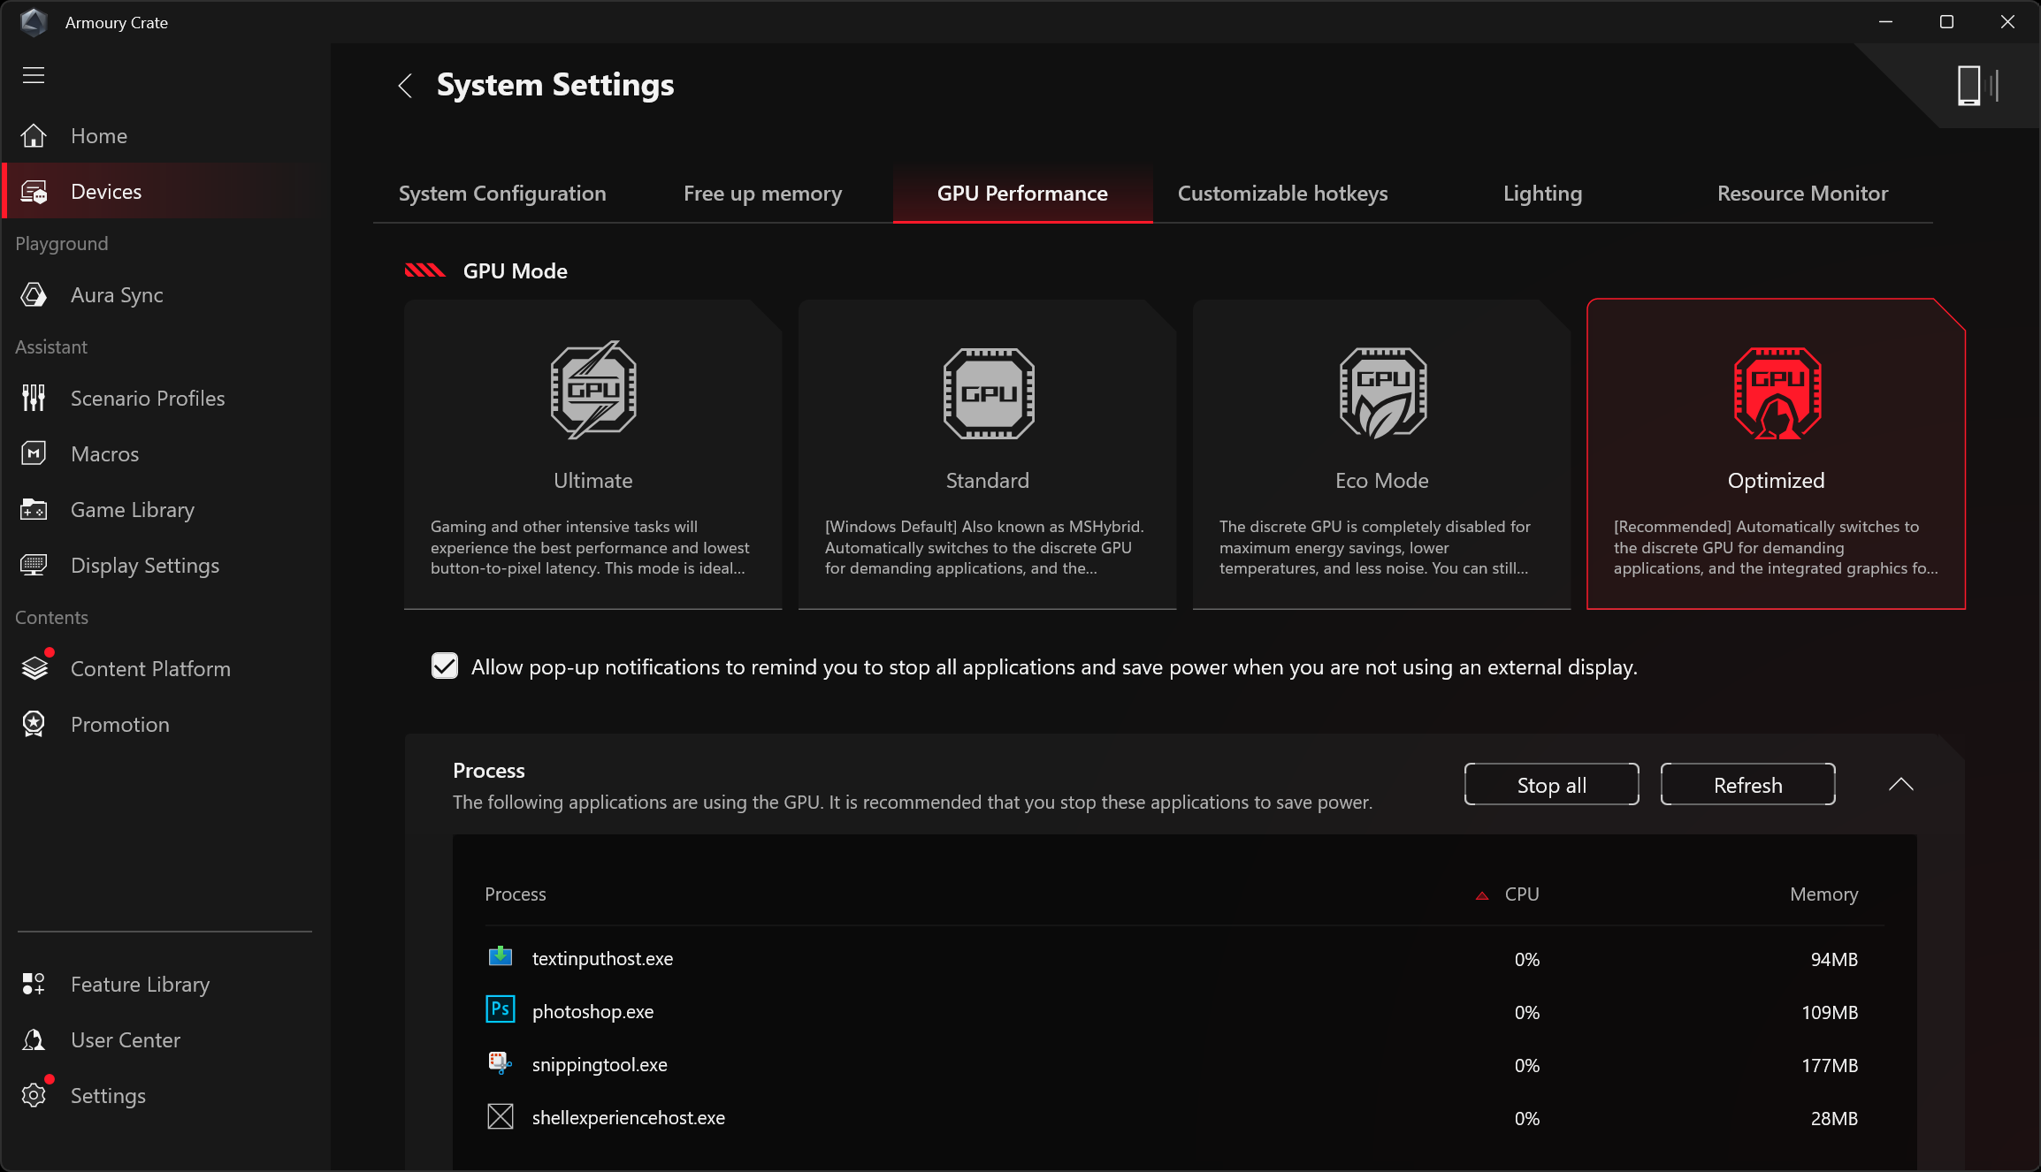Viewport: 2041px width, 1172px height.
Task: Select the photoshop.exe process row
Action: [592, 1012]
